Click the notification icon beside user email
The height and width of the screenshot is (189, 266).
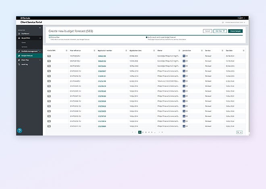pyautogui.click(x=222, y=23)
